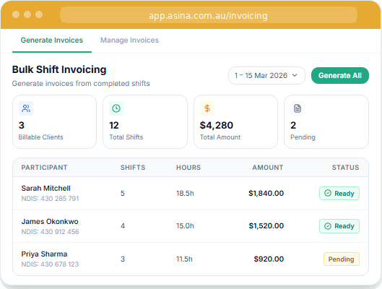Click the address bar showing app.asina.com.au/invoicing
The image size is (382, 289).
209,15
